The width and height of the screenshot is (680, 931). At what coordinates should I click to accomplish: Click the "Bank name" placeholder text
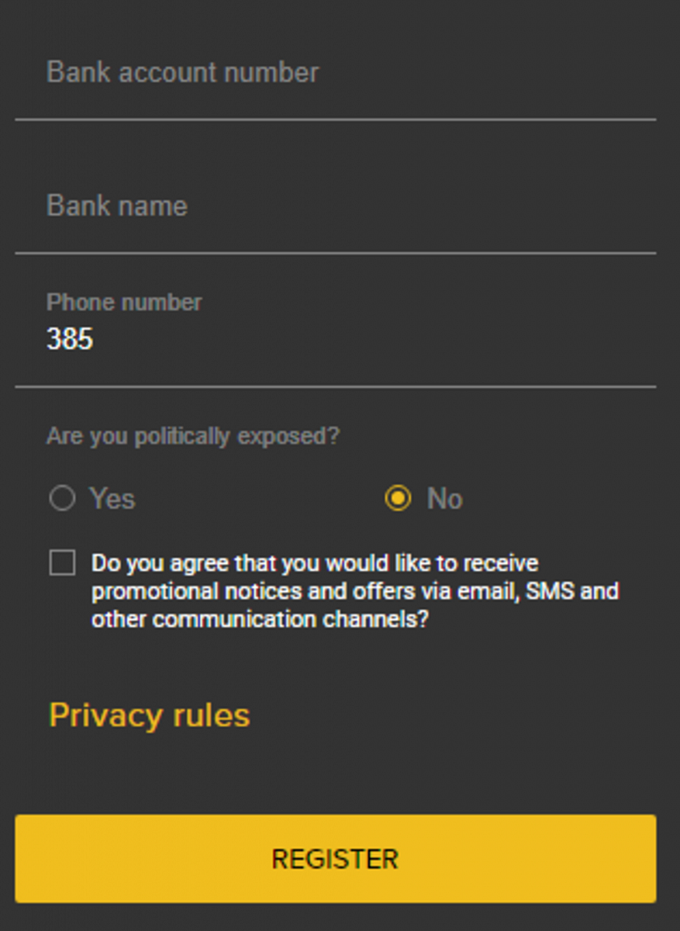[117, 206]
